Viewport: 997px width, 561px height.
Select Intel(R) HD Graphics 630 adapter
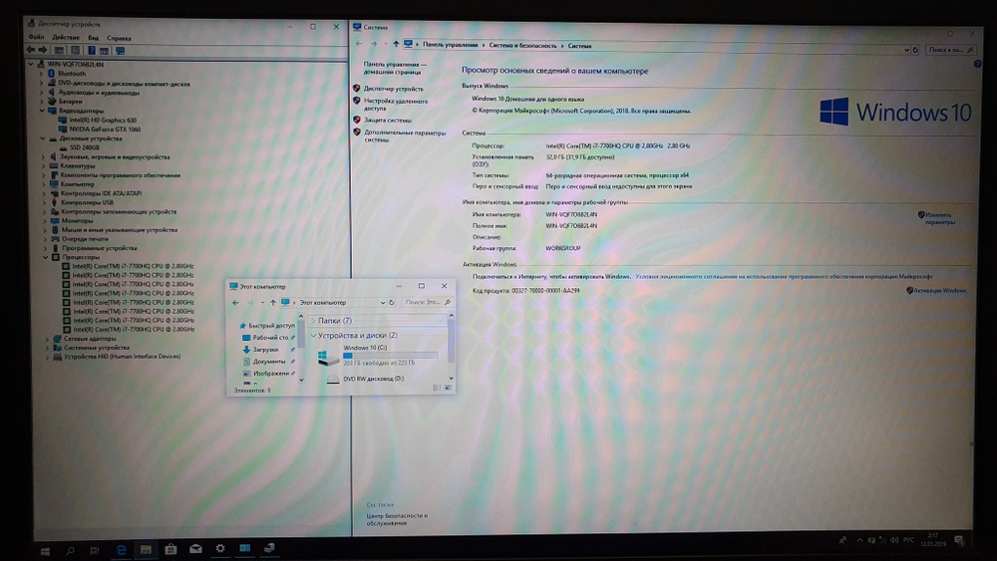point(103,121)
